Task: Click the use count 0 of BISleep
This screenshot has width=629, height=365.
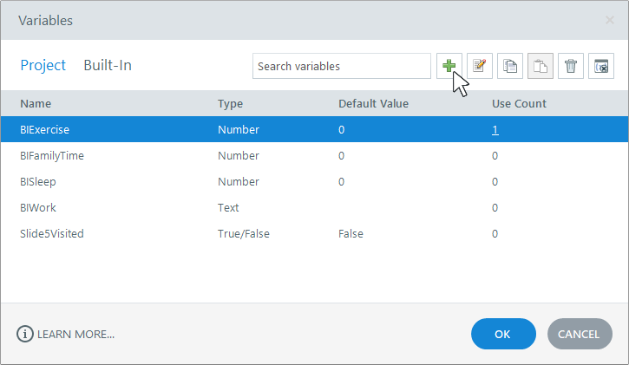Action: pos(495,181)
